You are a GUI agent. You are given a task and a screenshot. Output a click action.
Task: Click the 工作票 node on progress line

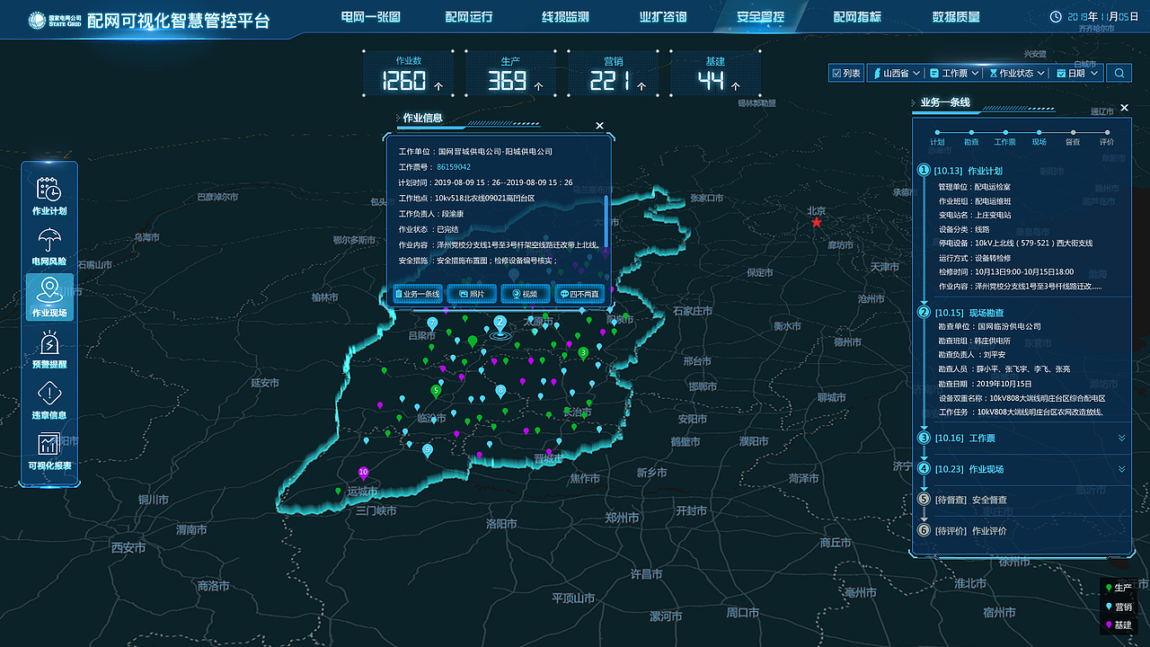pos(1004,132)
